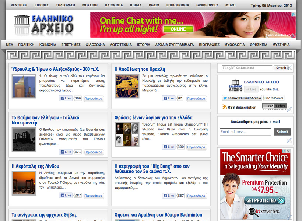Click the AdChoices icon on the sidebar ad

(284, 151)
